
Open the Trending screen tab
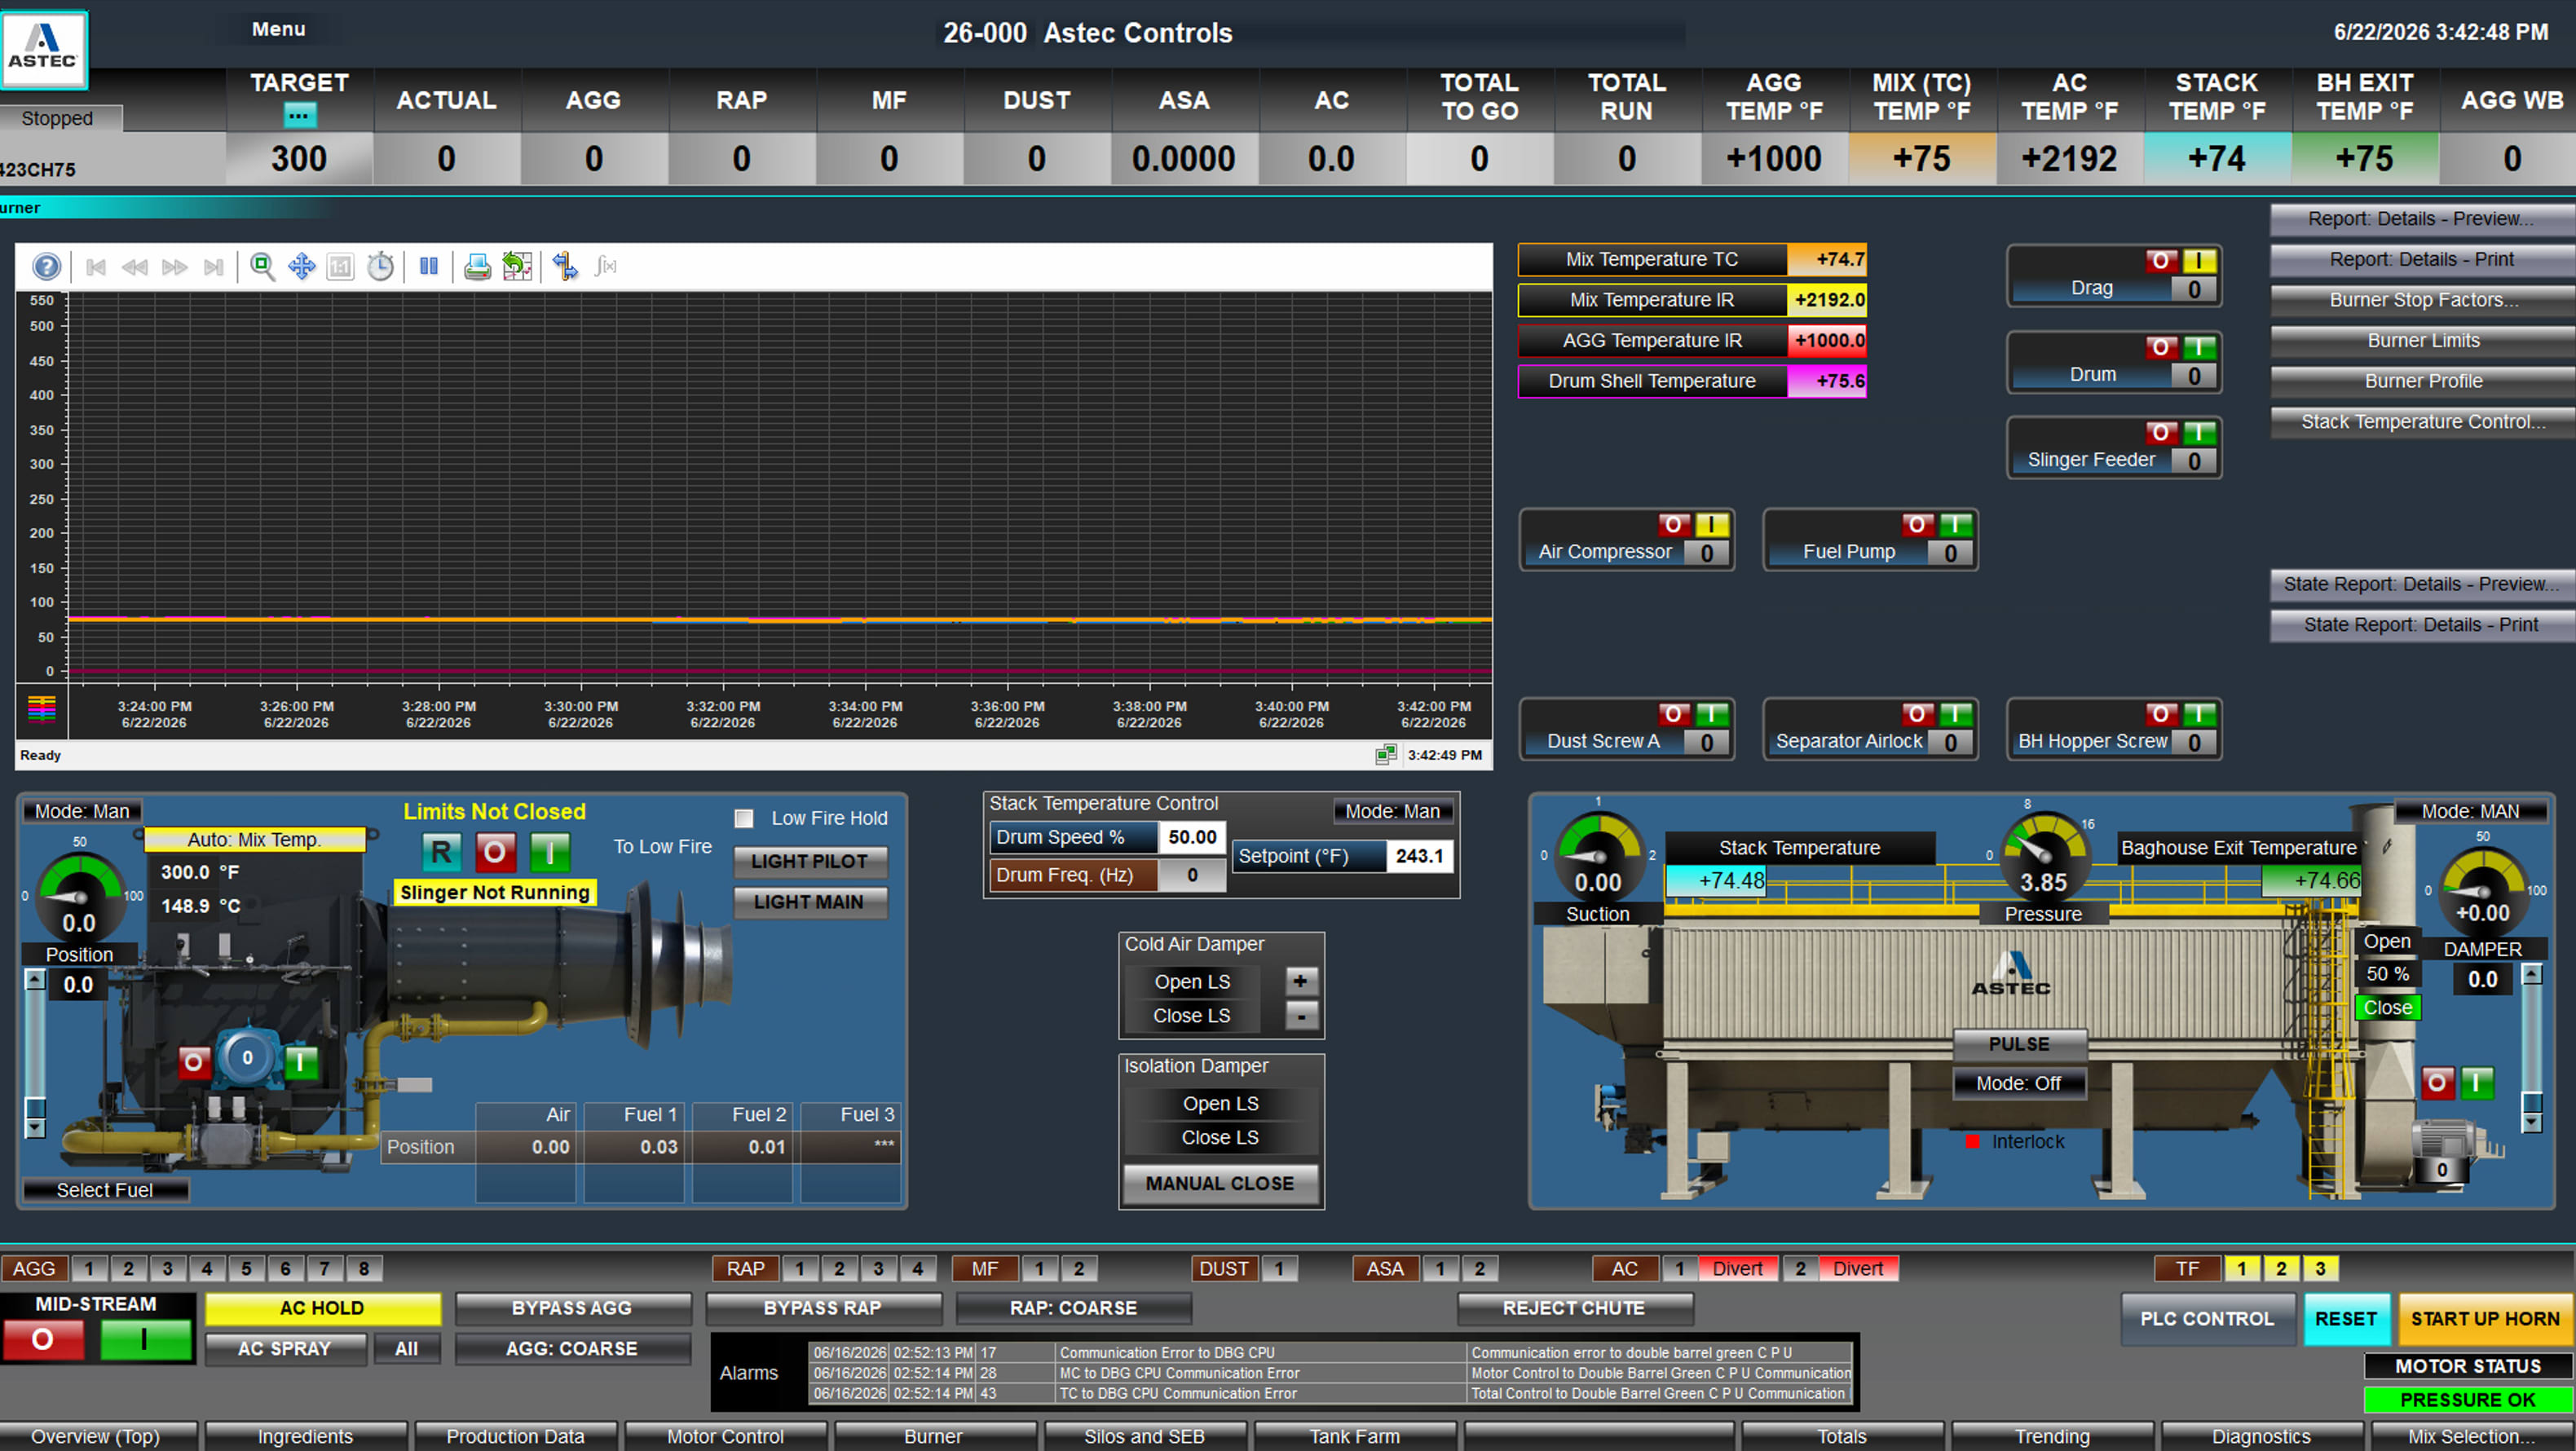[x=2052, y=1436]
